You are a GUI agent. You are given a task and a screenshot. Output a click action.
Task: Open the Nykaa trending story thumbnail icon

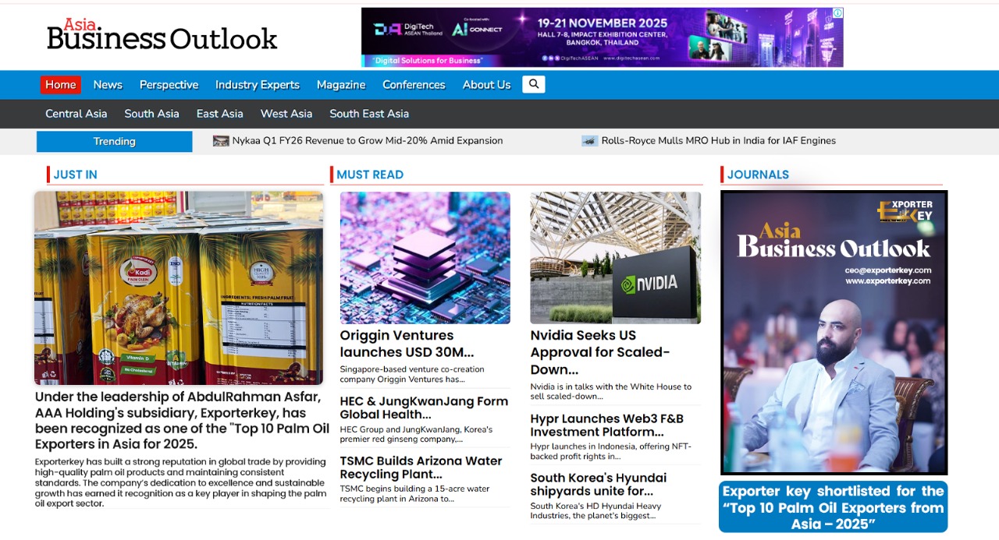point(221,141)
